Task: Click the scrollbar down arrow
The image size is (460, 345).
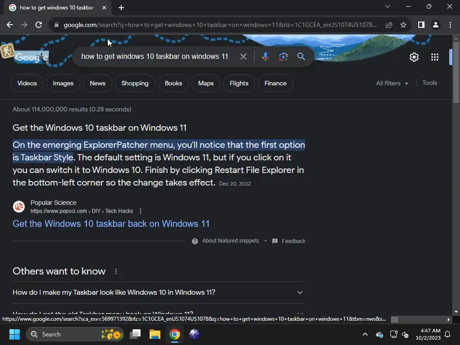Action: pos(456,312)
